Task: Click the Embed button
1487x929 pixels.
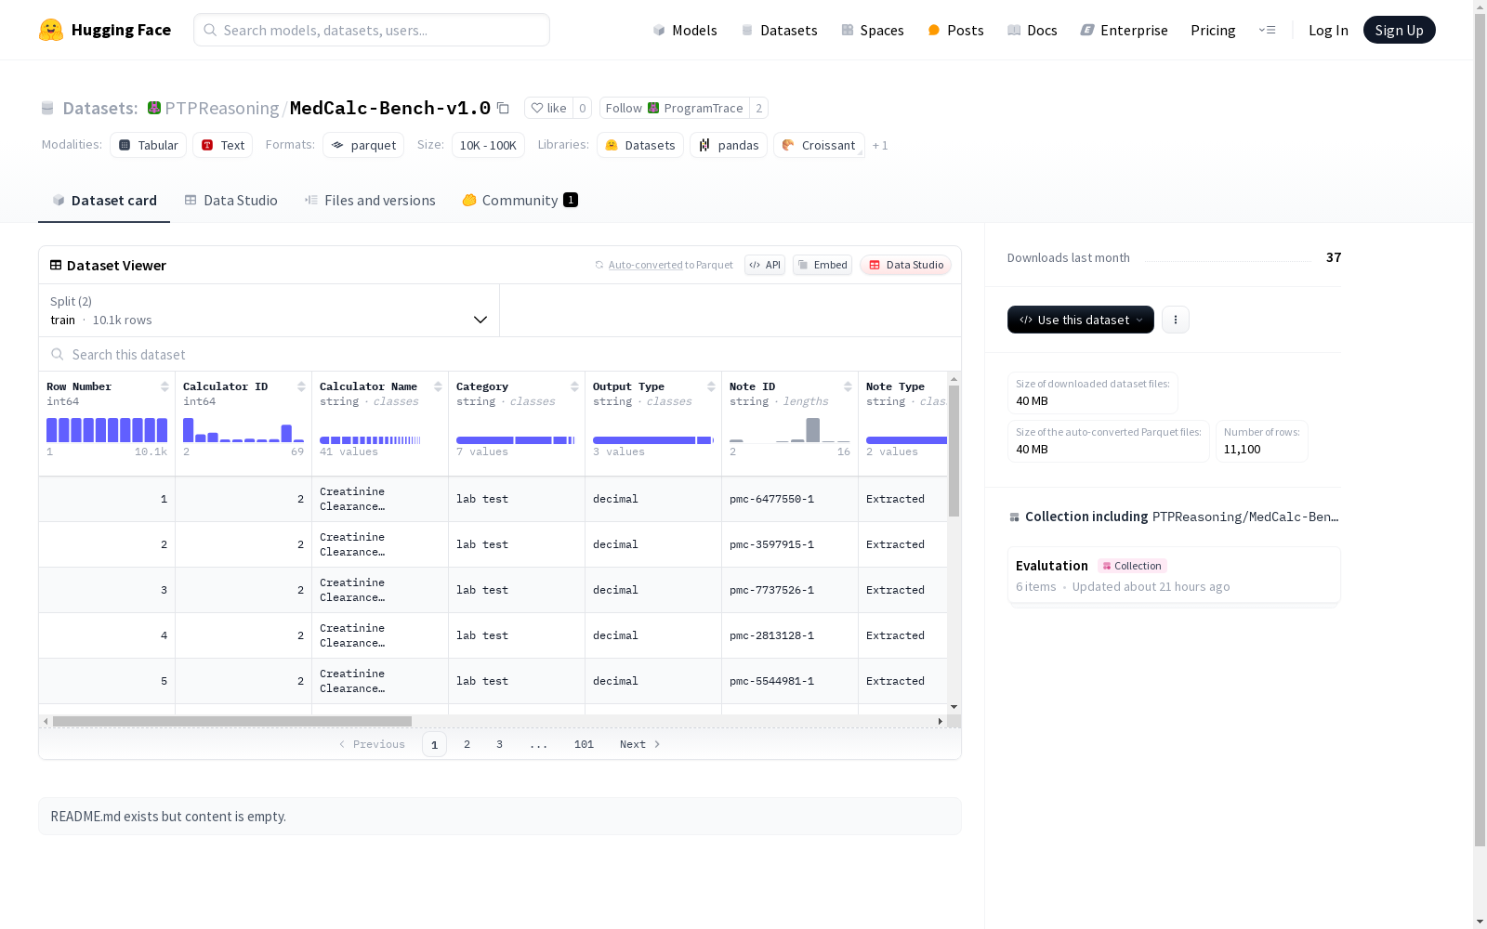Action: 822,265
